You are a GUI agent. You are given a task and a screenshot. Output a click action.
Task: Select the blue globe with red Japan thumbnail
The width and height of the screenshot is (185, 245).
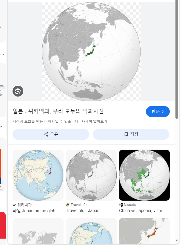coord(38,175)
